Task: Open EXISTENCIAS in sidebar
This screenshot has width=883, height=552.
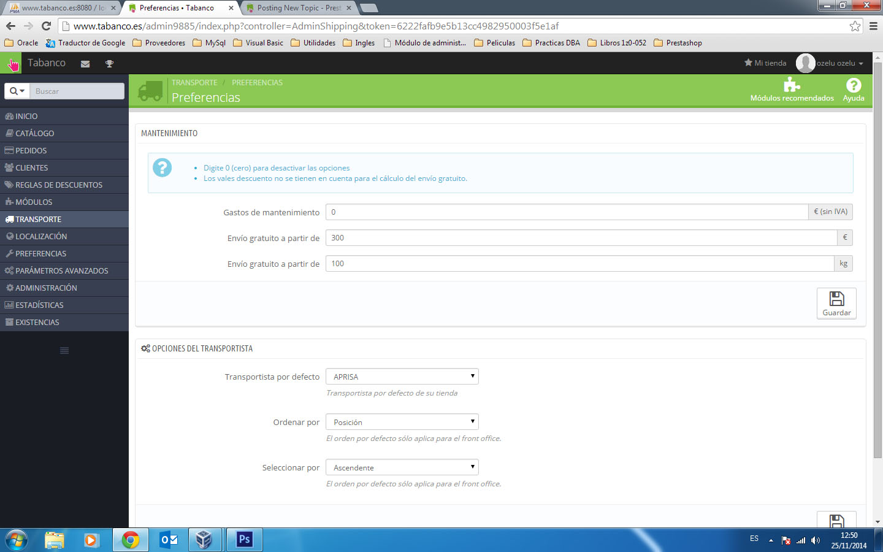Action: pyautogui.click(x=64, y=322)
